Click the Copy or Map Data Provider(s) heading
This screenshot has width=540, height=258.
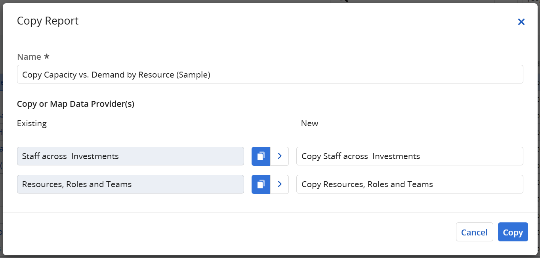coord(76,104)
